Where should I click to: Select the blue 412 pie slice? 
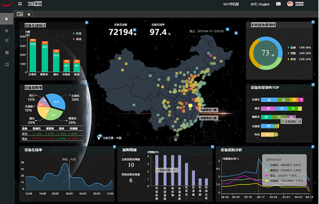56,101
